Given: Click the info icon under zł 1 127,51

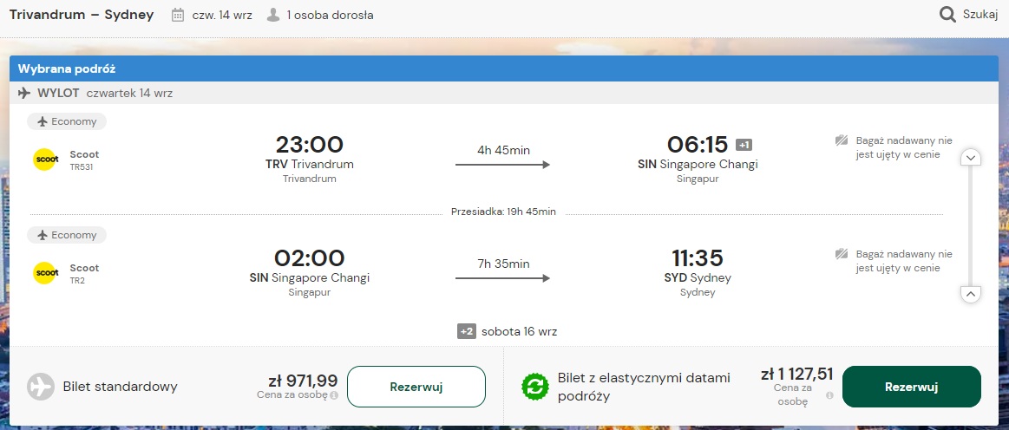Looking at the screenshot, I should click(829, 395).
